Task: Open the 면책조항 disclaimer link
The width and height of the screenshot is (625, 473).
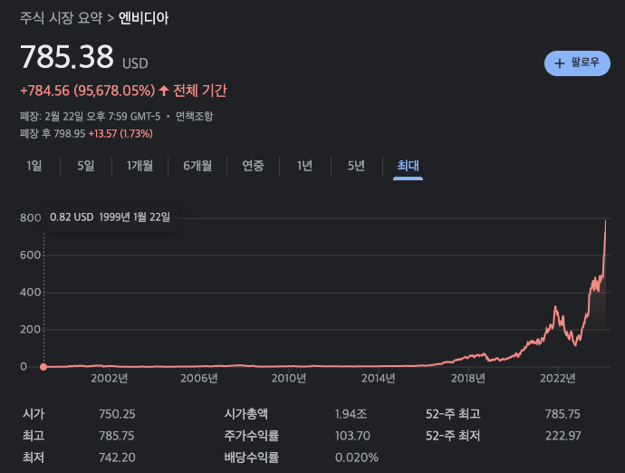Action: tap(195, 117)
